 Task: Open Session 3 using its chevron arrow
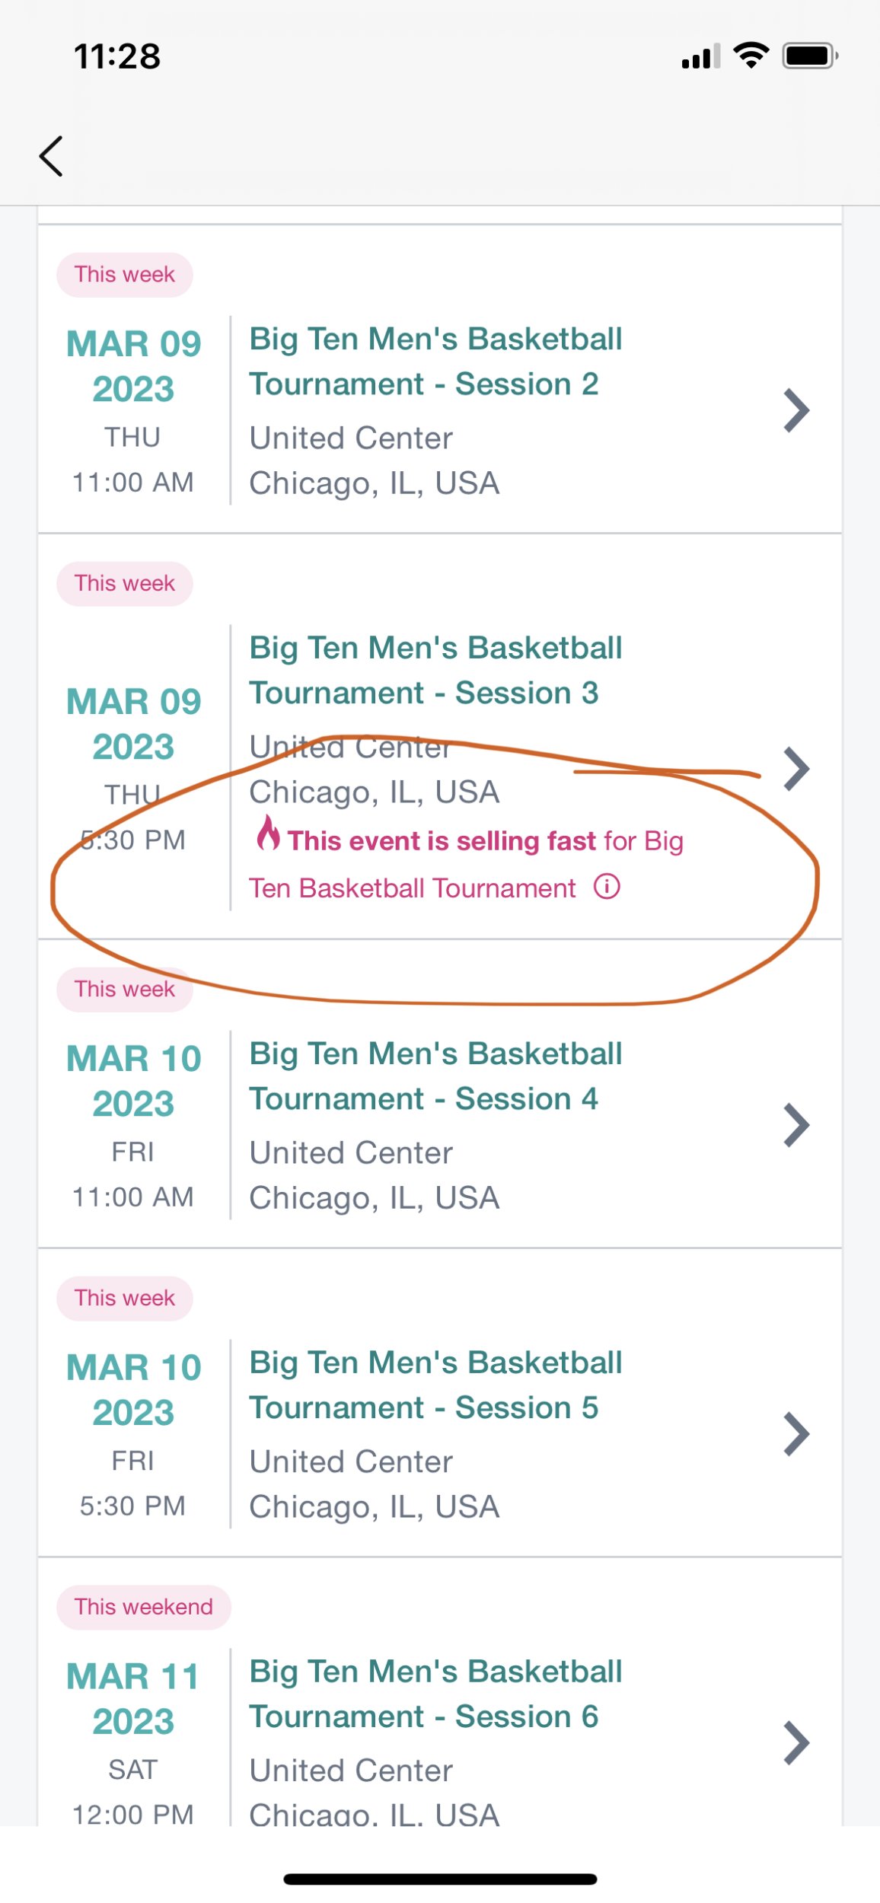point(796,769)
